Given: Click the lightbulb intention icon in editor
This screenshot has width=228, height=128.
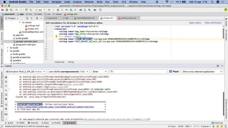Looking at the screenshot, I should click(x=56, y=36).
